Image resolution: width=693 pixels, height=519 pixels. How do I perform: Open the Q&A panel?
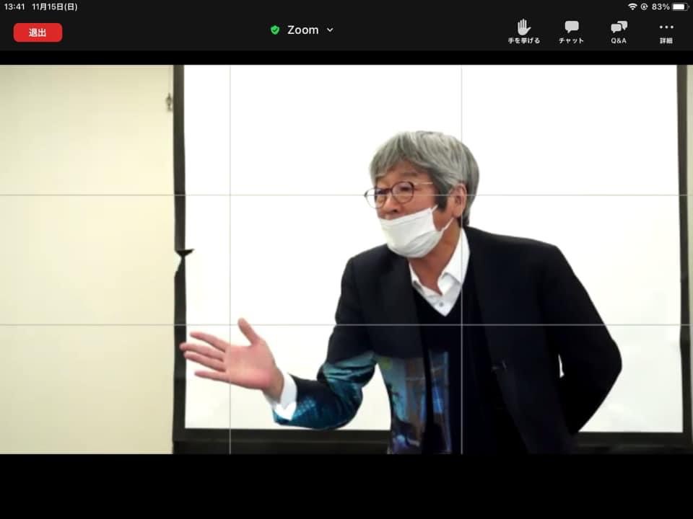[x=619, y=32]
